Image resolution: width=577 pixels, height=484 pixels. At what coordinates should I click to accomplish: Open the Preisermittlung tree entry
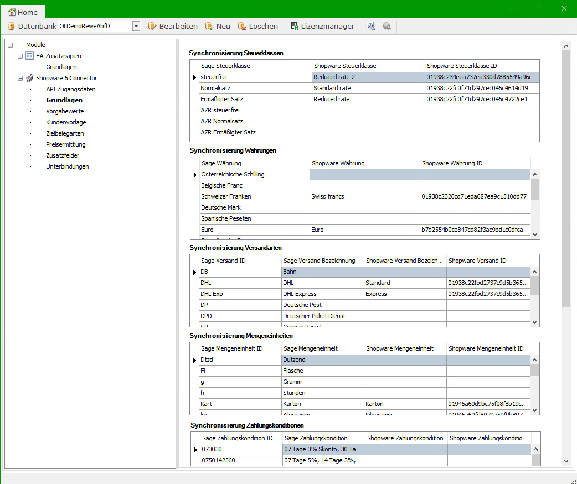(65, 144)
